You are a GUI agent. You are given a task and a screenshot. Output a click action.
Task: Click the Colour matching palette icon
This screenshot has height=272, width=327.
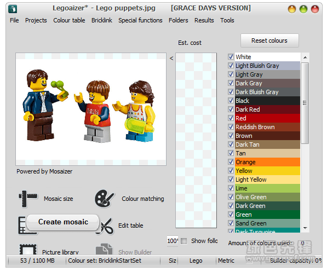(x=105, y=198)
